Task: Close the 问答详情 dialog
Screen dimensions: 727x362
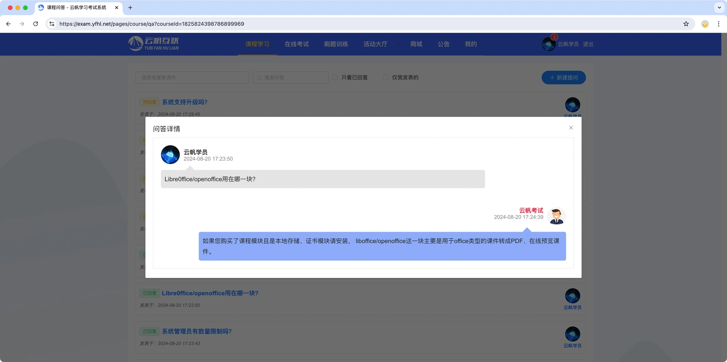Action: pos(571,128)
